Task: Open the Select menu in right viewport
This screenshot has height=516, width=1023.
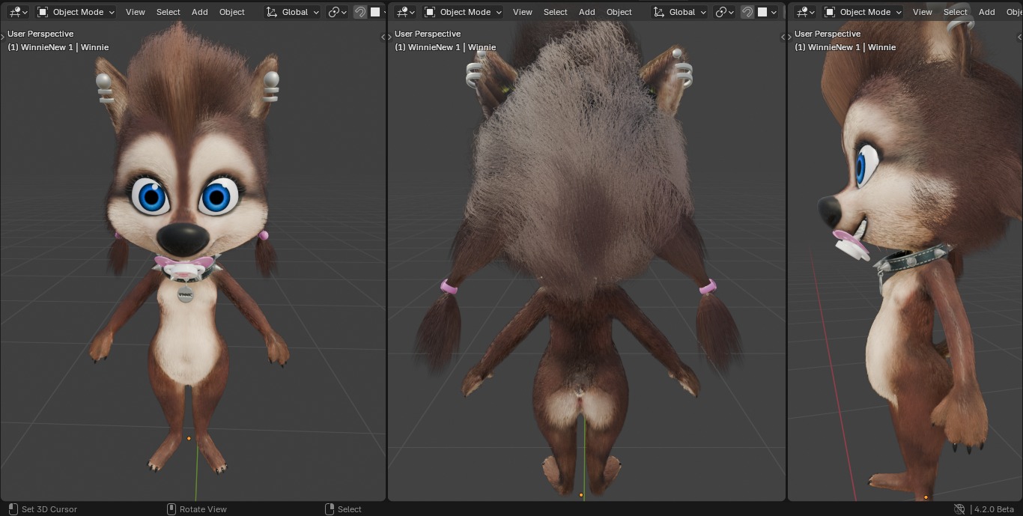Action: coord(956,12)
